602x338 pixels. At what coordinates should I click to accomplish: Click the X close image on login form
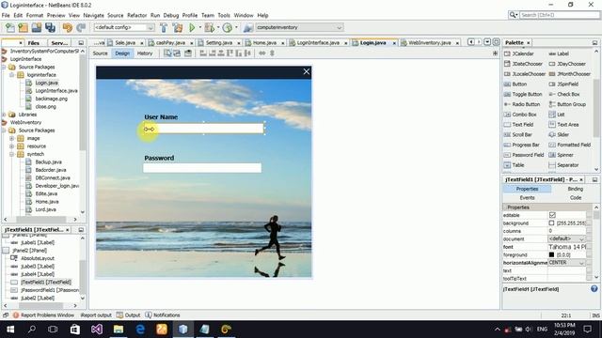(307, 71)
